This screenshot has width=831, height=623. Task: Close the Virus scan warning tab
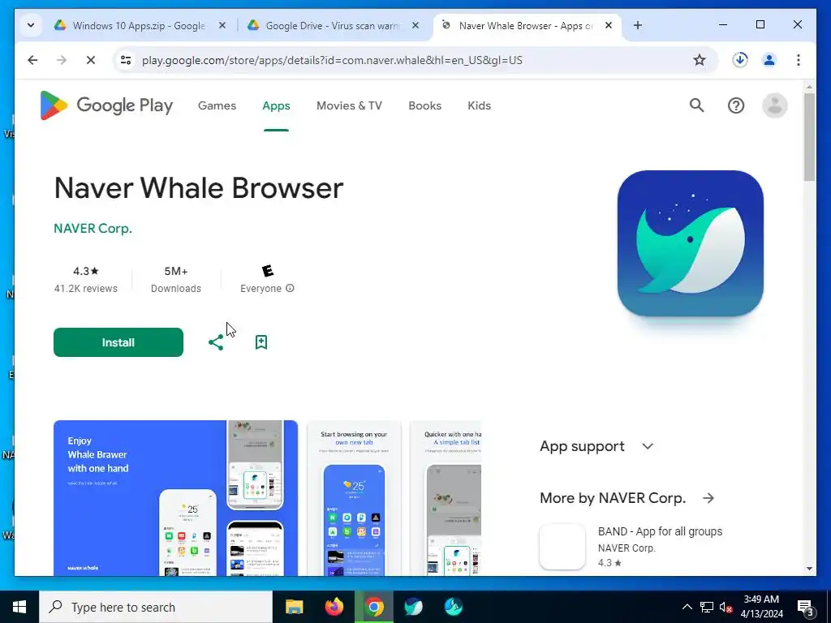(x=415, y=25)
